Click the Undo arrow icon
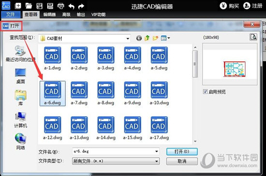The height and width of the screenshot is (176, 266). [x=72, y=6]
